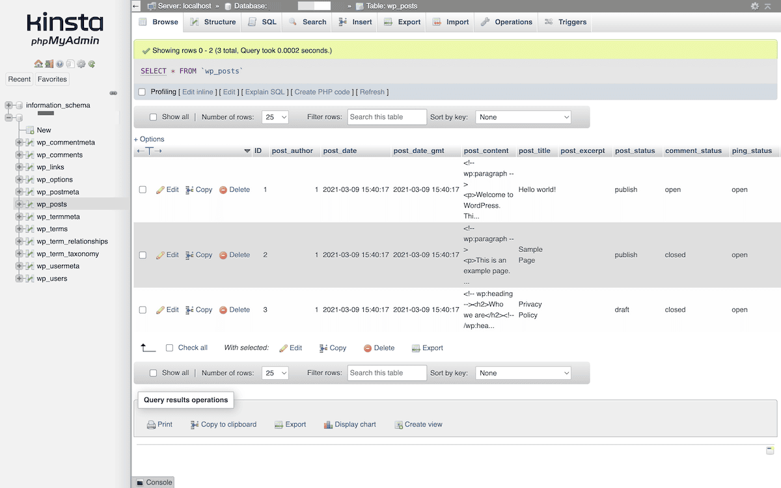Open the Search tab
The height and width of the screenshot is (488, 781).
(x=307, y=21)
